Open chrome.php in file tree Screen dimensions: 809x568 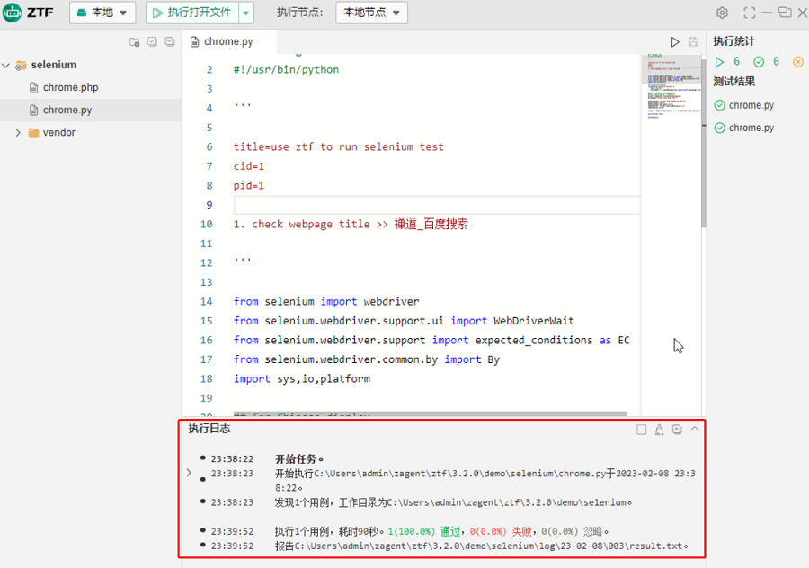(x=70, y=88)
